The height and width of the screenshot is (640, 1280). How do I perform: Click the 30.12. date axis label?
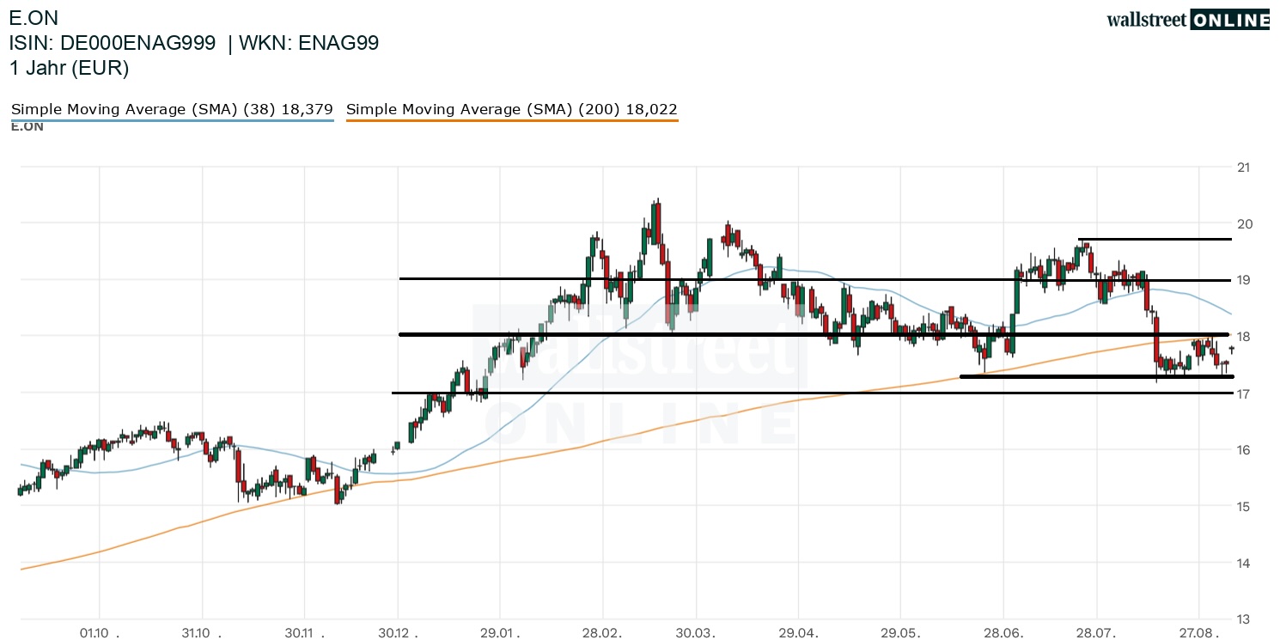[399, 632]
